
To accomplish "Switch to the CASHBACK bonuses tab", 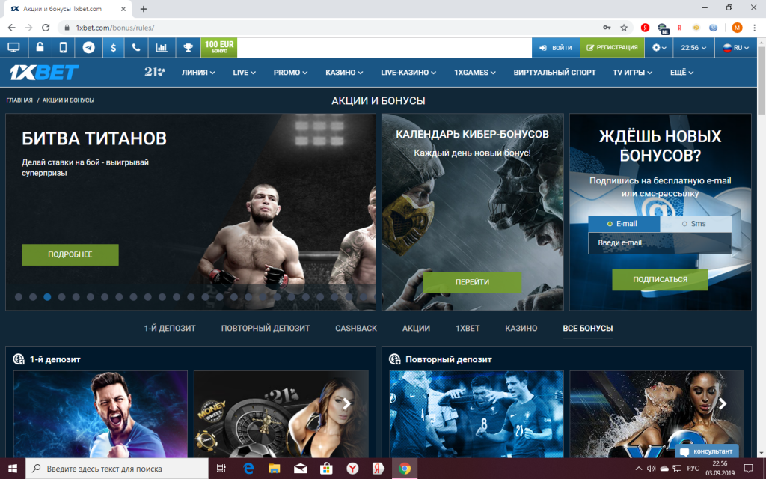I will (356, 329).
